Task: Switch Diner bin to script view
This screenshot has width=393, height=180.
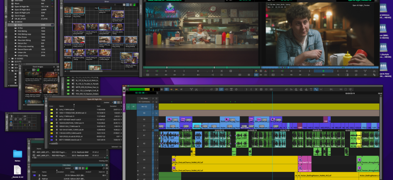Action: point(131,5)
